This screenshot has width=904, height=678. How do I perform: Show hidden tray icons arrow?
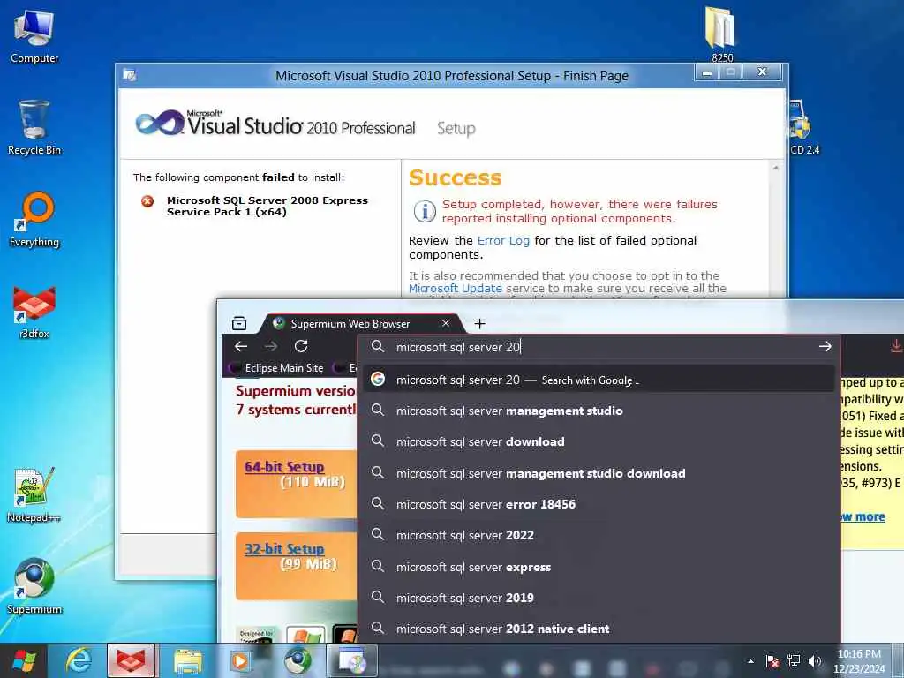tap(750, 661)
